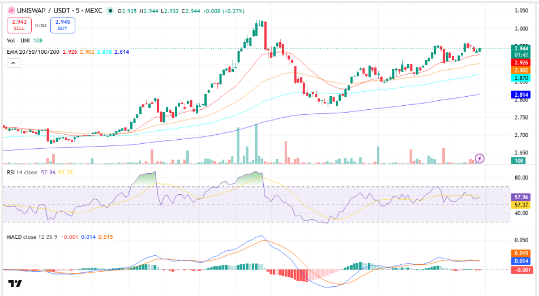Click the cyan EMA 2.870 price tag
This screenshot has height=296, width=539.
pos(521,78)
